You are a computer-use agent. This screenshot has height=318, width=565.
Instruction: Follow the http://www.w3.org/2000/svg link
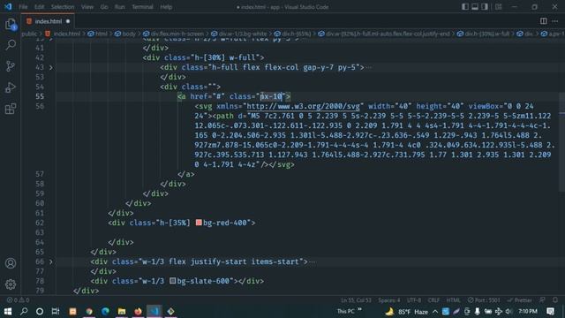[303, 106]
